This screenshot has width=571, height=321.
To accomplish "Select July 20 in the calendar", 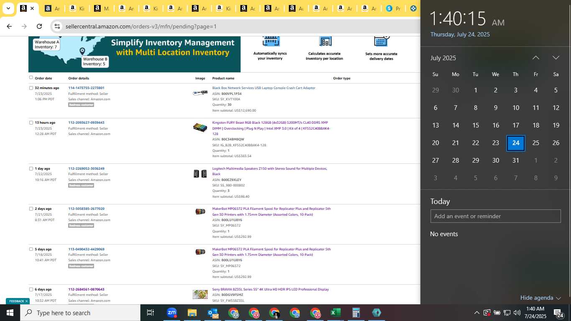I will 435,143.
